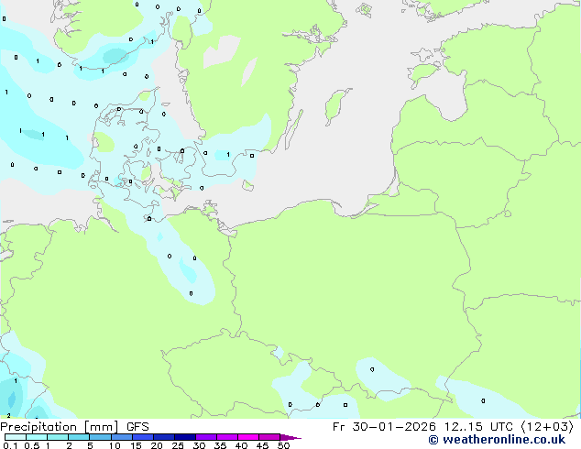The image size is (581, 449).
Task: Click the legend label '35'
Action: tap(220, 445)
